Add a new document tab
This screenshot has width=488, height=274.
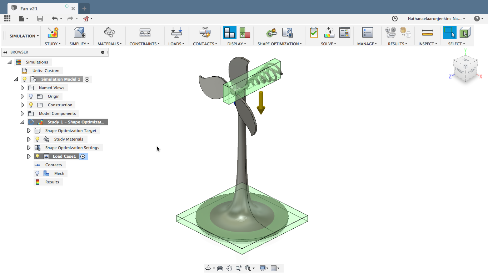[x=84, y=9]
